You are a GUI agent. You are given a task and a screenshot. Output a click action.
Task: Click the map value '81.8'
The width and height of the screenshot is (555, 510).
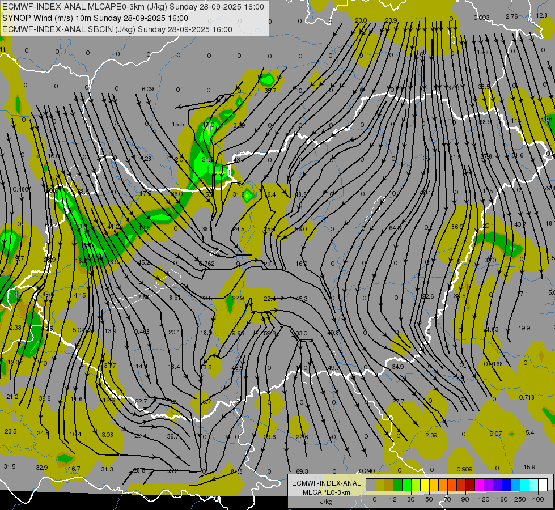[x=236, y=471]
